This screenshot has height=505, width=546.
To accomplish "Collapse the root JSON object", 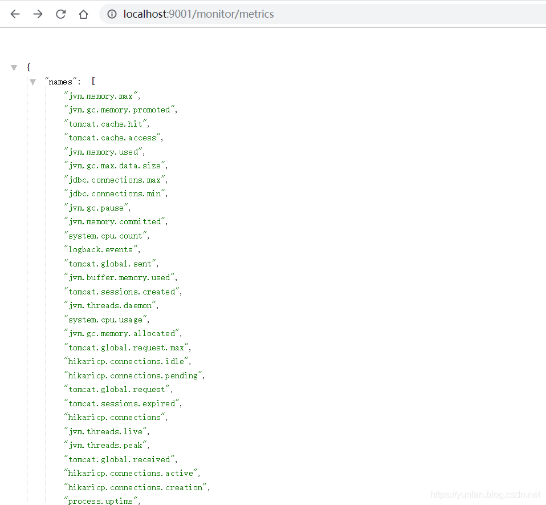I will (x=14, y=67).
